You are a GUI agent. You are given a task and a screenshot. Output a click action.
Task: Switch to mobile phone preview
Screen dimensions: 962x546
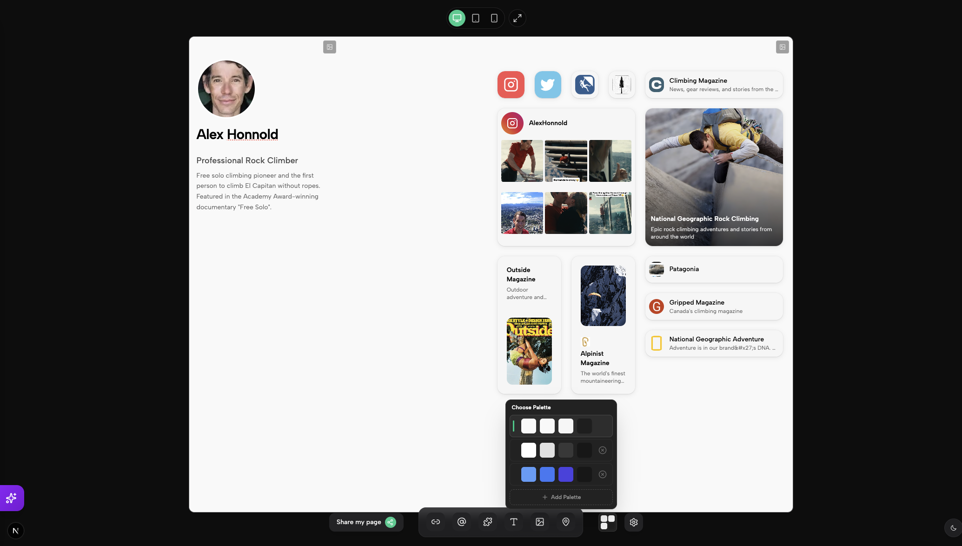[494, 18]
